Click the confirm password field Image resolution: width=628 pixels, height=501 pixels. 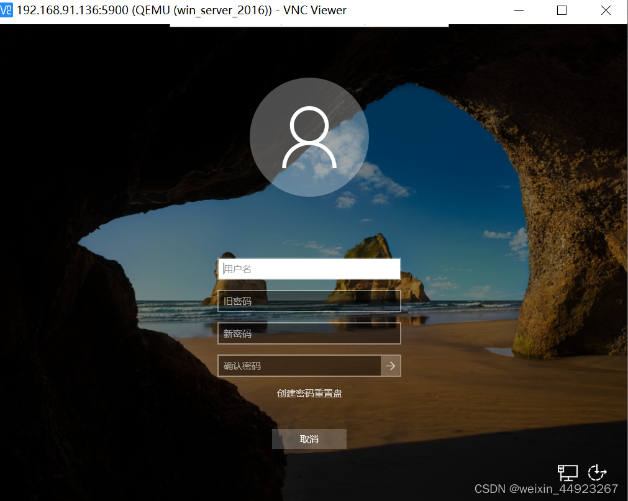tap(299, 366)
